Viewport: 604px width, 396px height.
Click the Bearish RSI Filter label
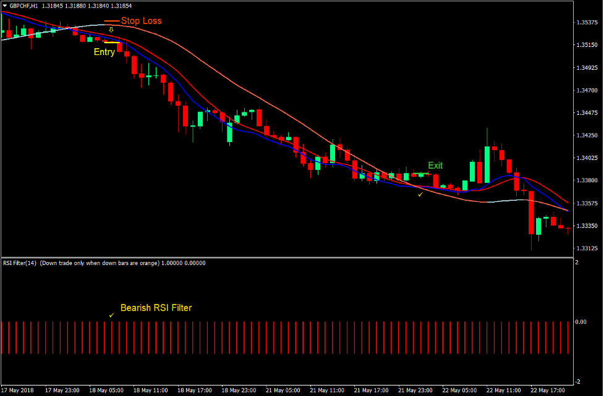(156, 308)
